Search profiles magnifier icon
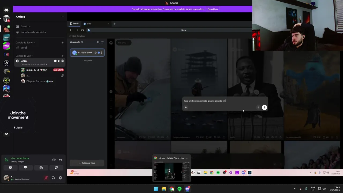This screenshot has width=343, height=193. pos(98,42)
